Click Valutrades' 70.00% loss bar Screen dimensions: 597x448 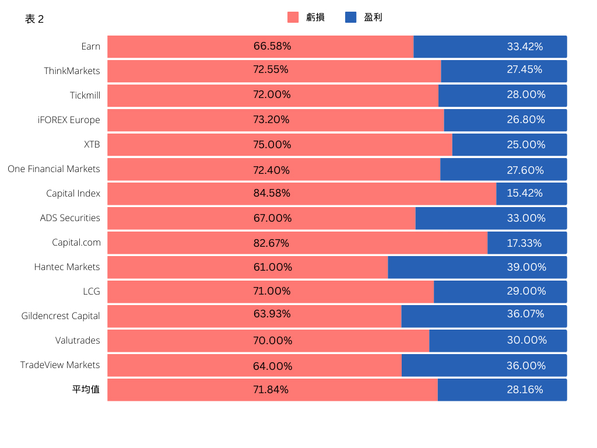[x=268, y=341]
